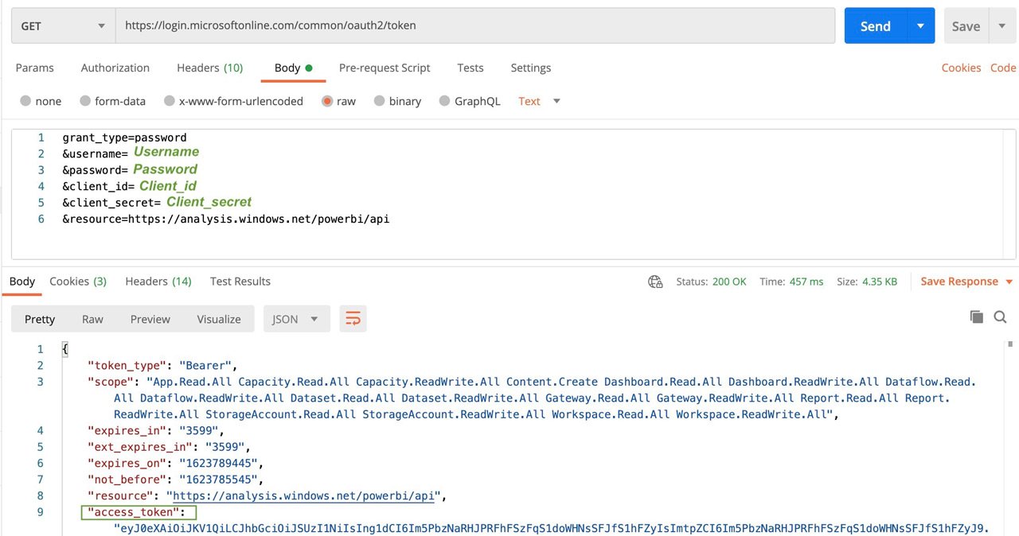The image size is (1019, 536).
Task: Open the Code link at top right
Action: (x=1003, y=68)
